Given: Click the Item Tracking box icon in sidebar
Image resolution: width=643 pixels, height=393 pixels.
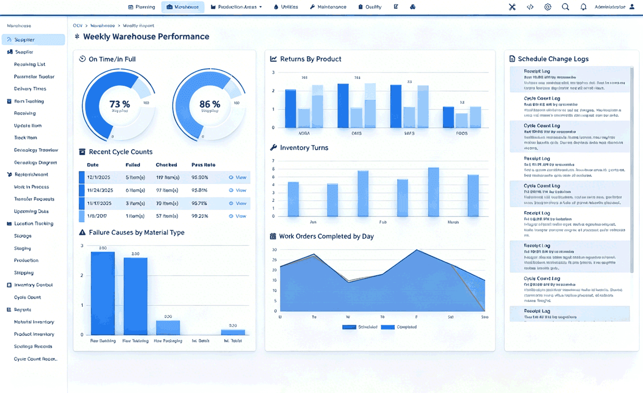Looking at the screenshot, I should [9, 101].
